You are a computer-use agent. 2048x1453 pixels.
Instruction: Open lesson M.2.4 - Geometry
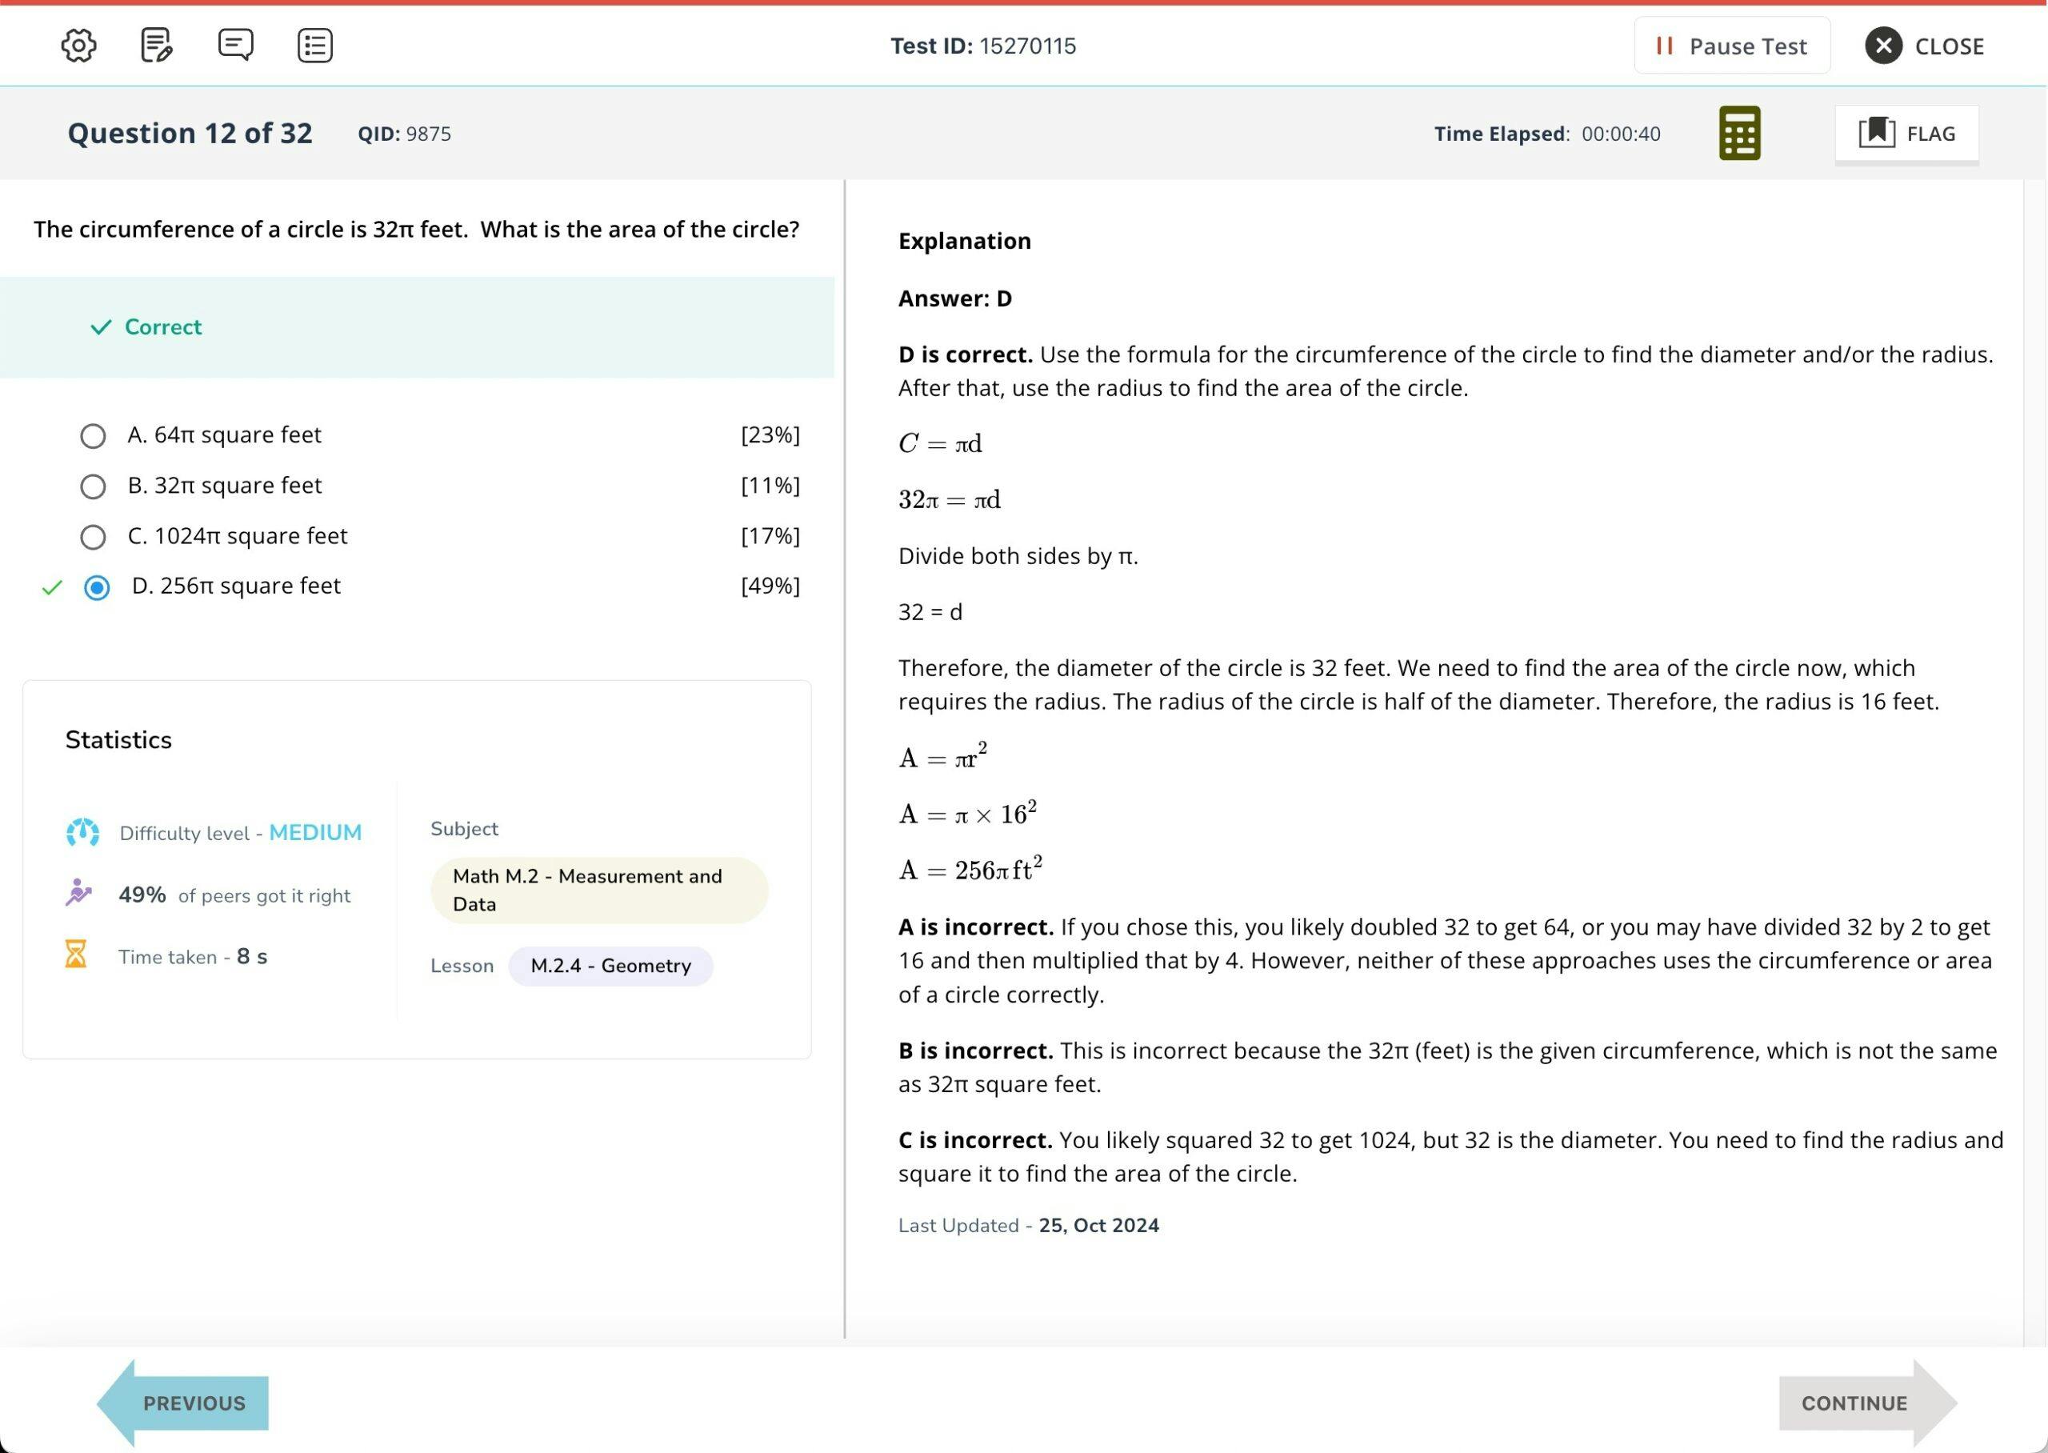[x=611, y=966]
